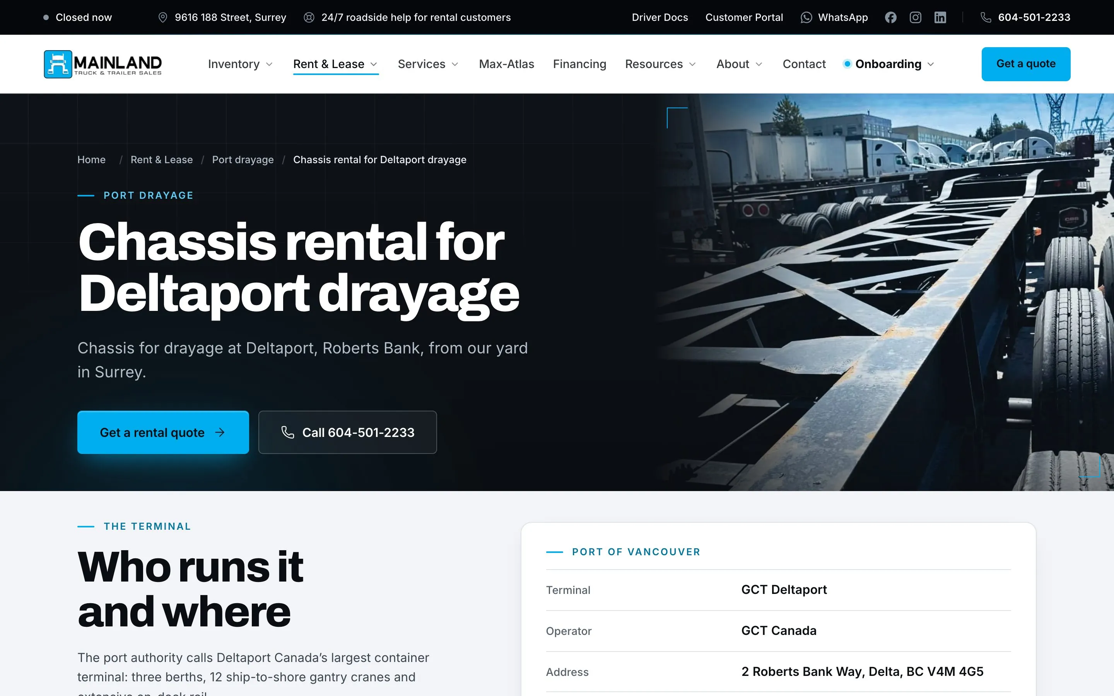The height and width of the screenshot is (696, 1114).
Task: Click the 604-501-2233 top bar number
Action: click(1034, 17)
